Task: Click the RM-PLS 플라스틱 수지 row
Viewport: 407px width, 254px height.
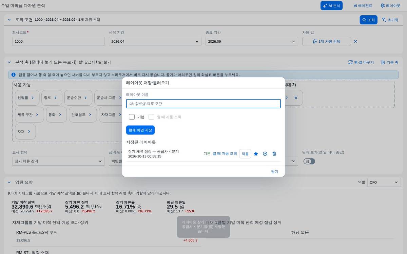Action: [x=107, y=236]
